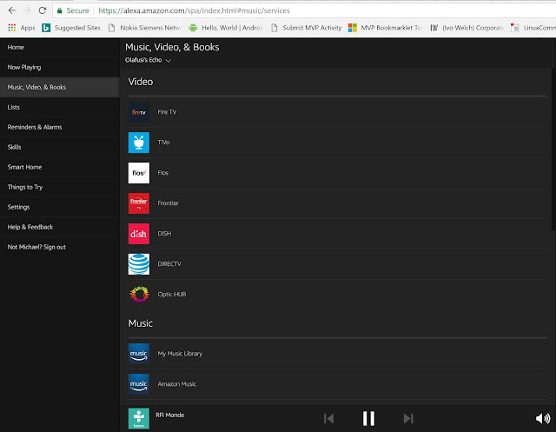Viewport: 556px width, 432px height.
Task: Click the DISH label
Action: pyautogui.click(x=164, y=234)
